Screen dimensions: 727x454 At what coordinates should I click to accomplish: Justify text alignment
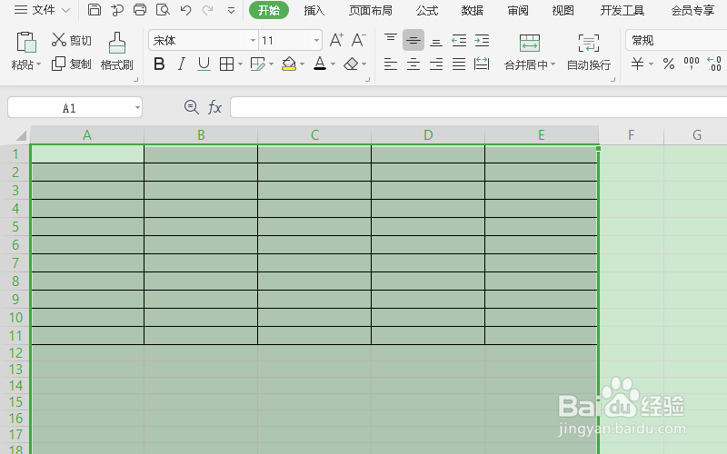(x=459, y=64)
